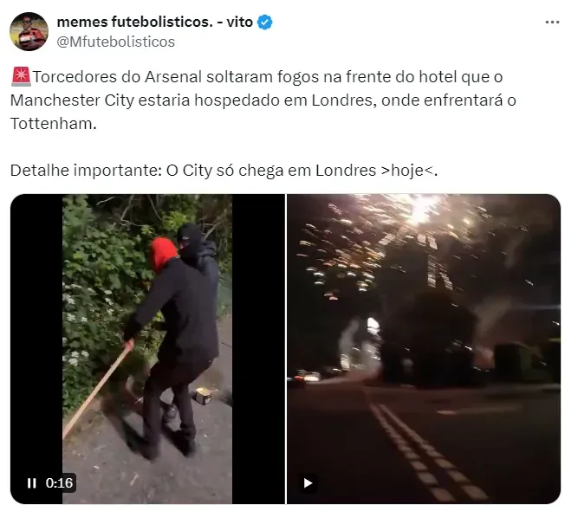Open the three-dot more options menu
565x511 pixels.
pos(552,23)
